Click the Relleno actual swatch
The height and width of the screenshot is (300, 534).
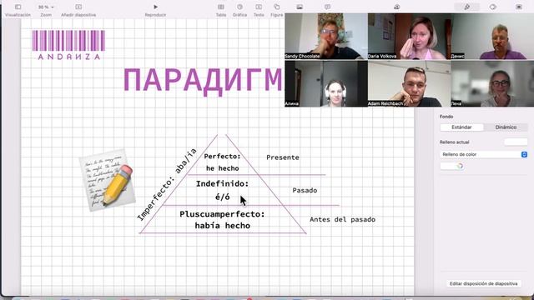(516, 142)
